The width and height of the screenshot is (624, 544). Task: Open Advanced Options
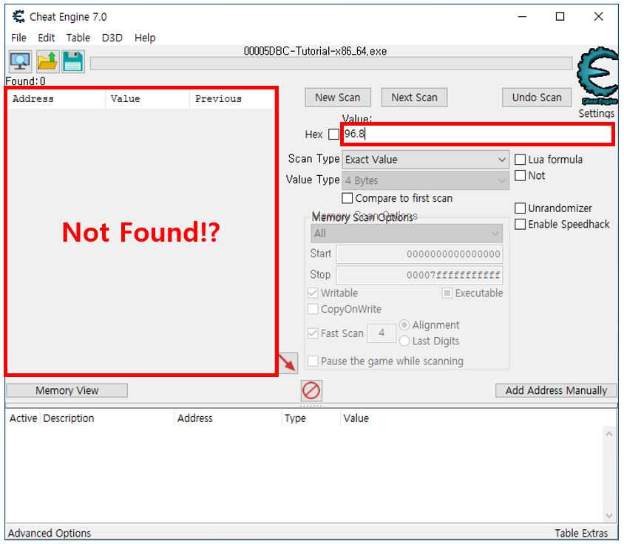50,533
